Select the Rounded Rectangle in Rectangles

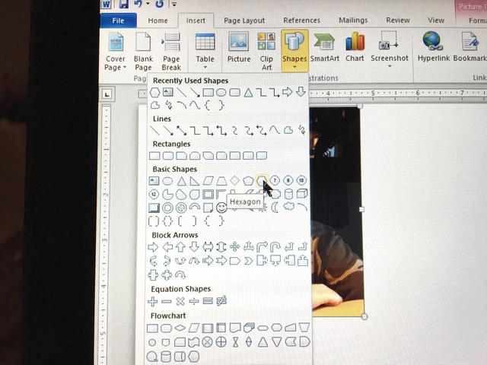click(168, 155)
